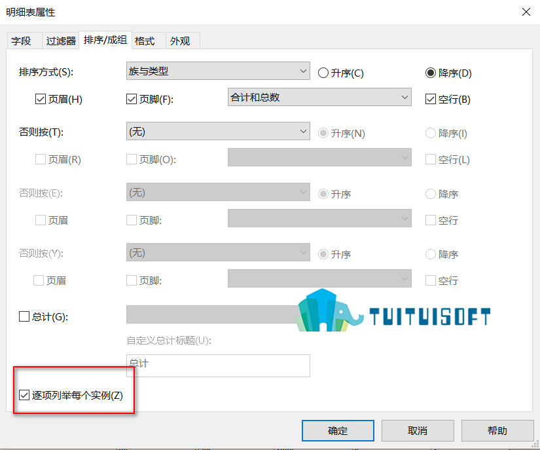Expand the 合计和总数 footer dropdown
Image resolution: width=540 pixels, height=450 pixels.
[319, 97]
